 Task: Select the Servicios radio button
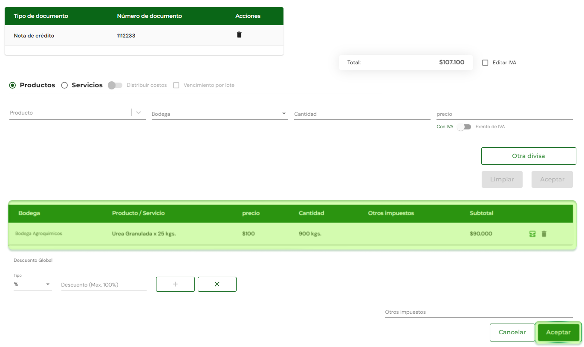[64, 85]
